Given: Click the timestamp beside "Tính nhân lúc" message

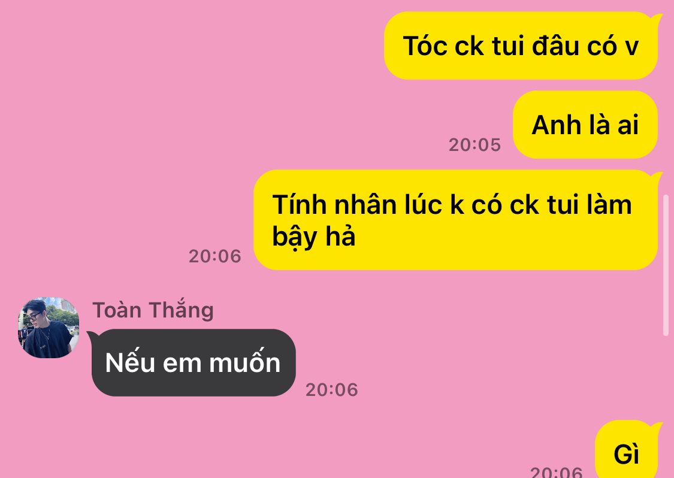Looking at the screenshot, I should [x=215, y=256].
